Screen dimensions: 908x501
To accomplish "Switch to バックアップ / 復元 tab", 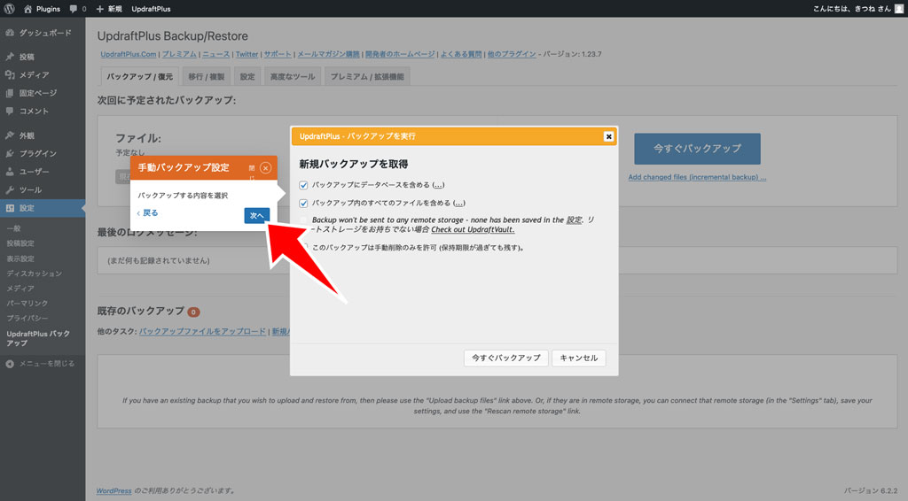I will point(139,76).
